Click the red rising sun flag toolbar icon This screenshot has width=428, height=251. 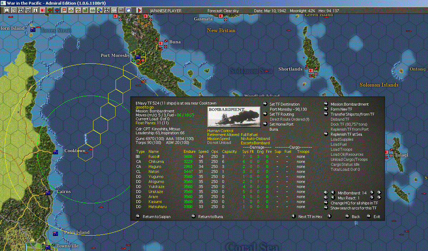[x=43, y=10]
